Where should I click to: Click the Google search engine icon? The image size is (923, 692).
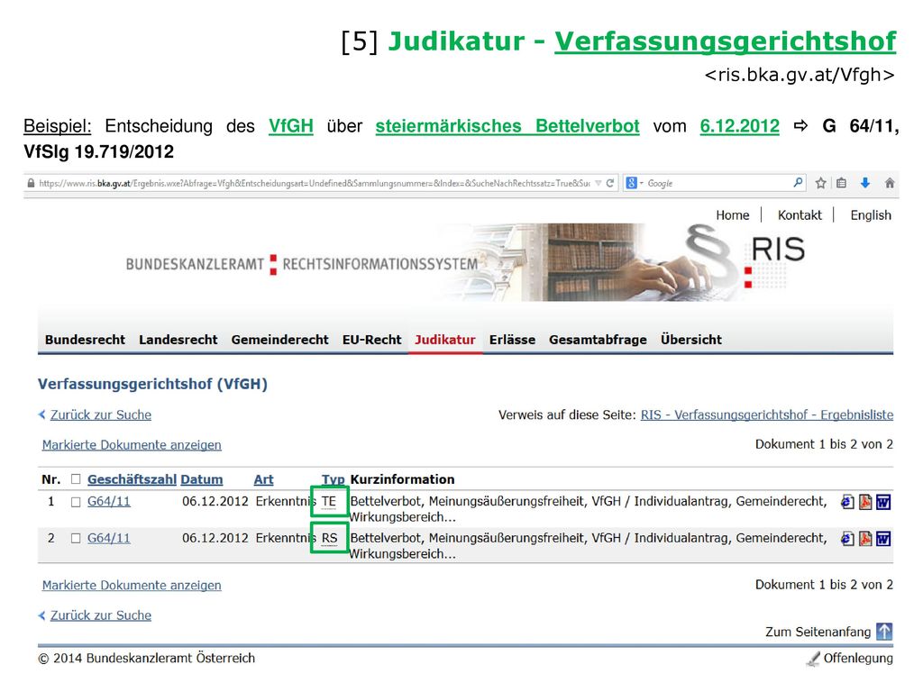(631, 183)
